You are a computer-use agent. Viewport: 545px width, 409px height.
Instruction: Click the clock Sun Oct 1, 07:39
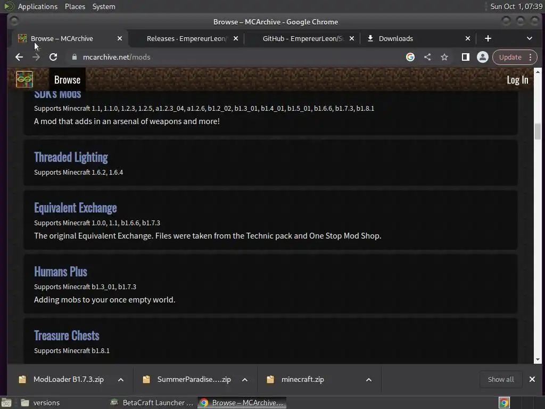pos(516,6)
